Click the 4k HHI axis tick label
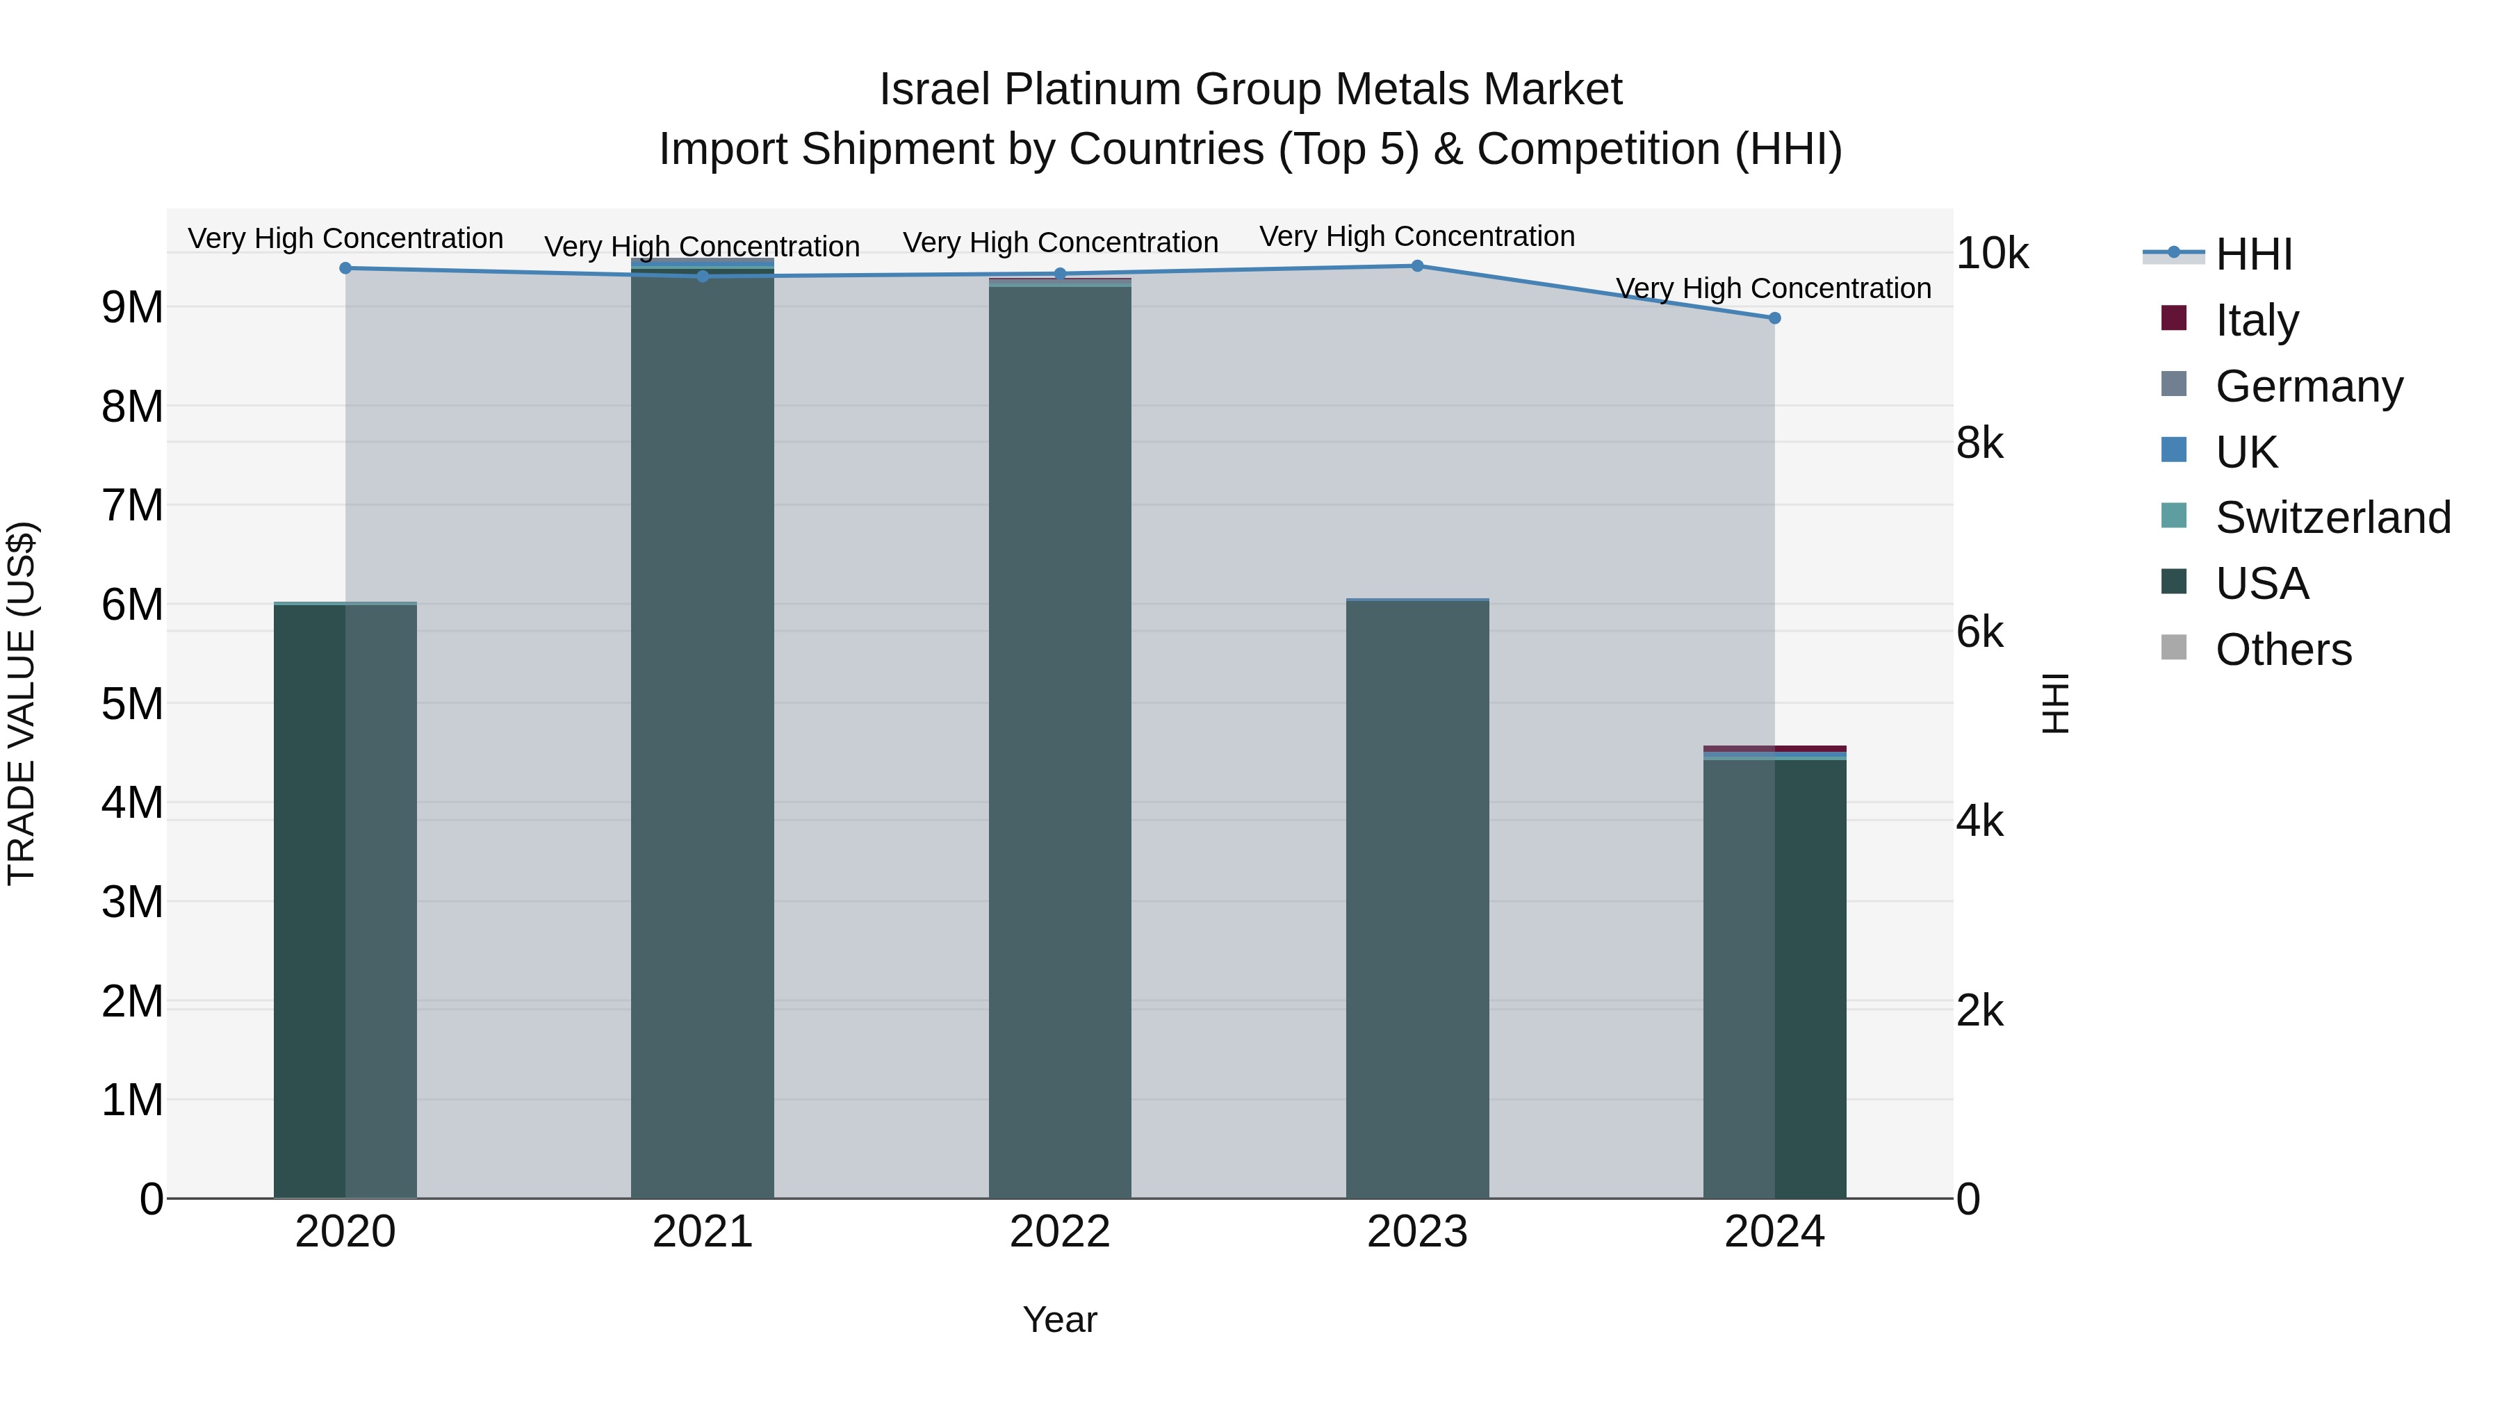 pyautogui.click(x=1981, y=821)
